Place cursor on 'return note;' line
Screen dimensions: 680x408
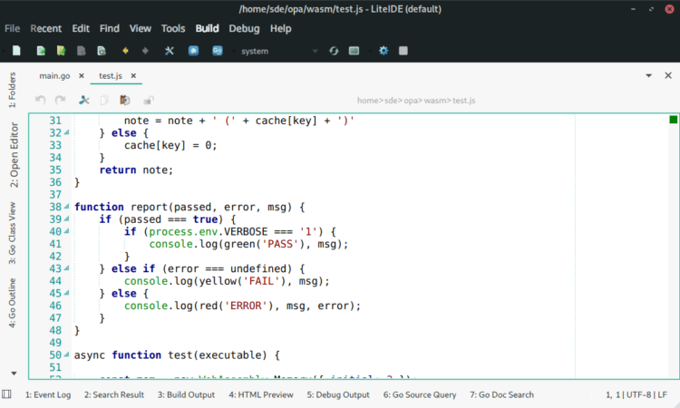pos(136,170)
